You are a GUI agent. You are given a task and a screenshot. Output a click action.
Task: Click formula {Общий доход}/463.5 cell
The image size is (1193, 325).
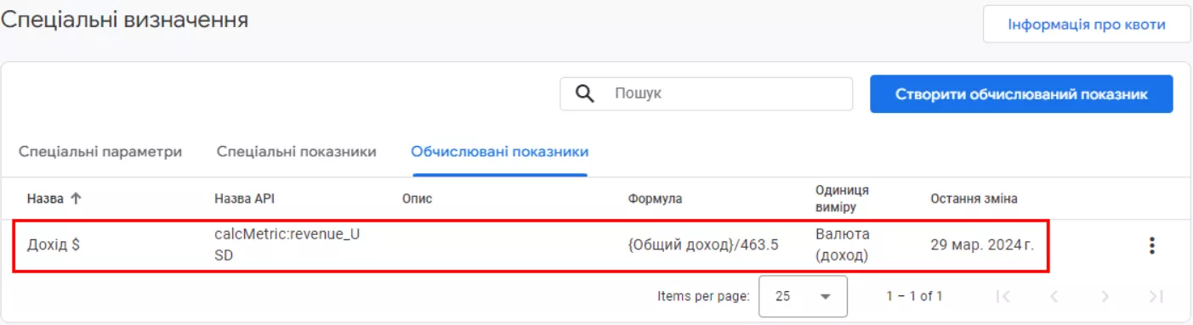[x=703, y=245]
